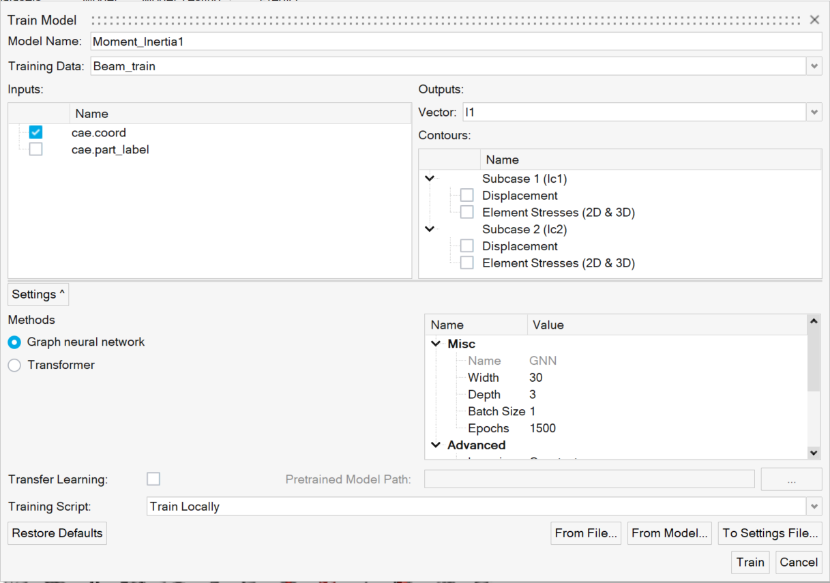
Task: Click the browse icon for Pretrained Model Path
Action: pos(791,479)
